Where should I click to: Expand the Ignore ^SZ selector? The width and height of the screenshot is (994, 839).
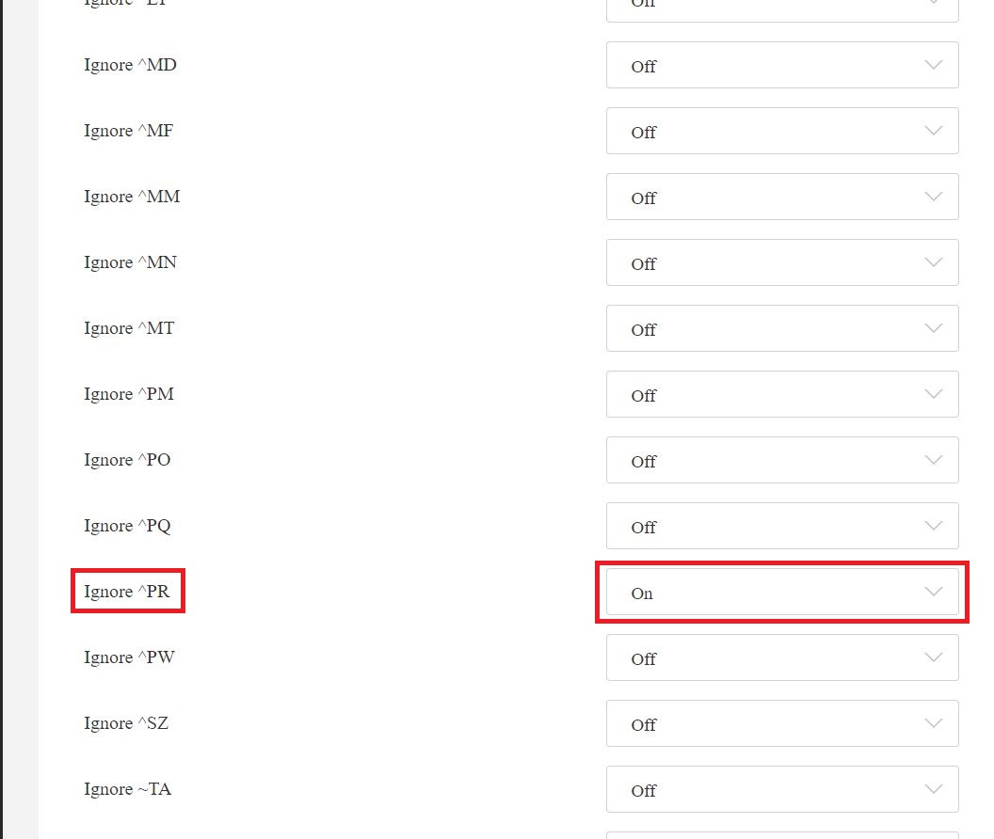tap(782, 723)
